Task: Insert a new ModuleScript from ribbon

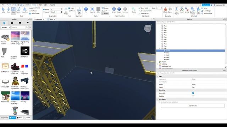Action: [207, 13]
